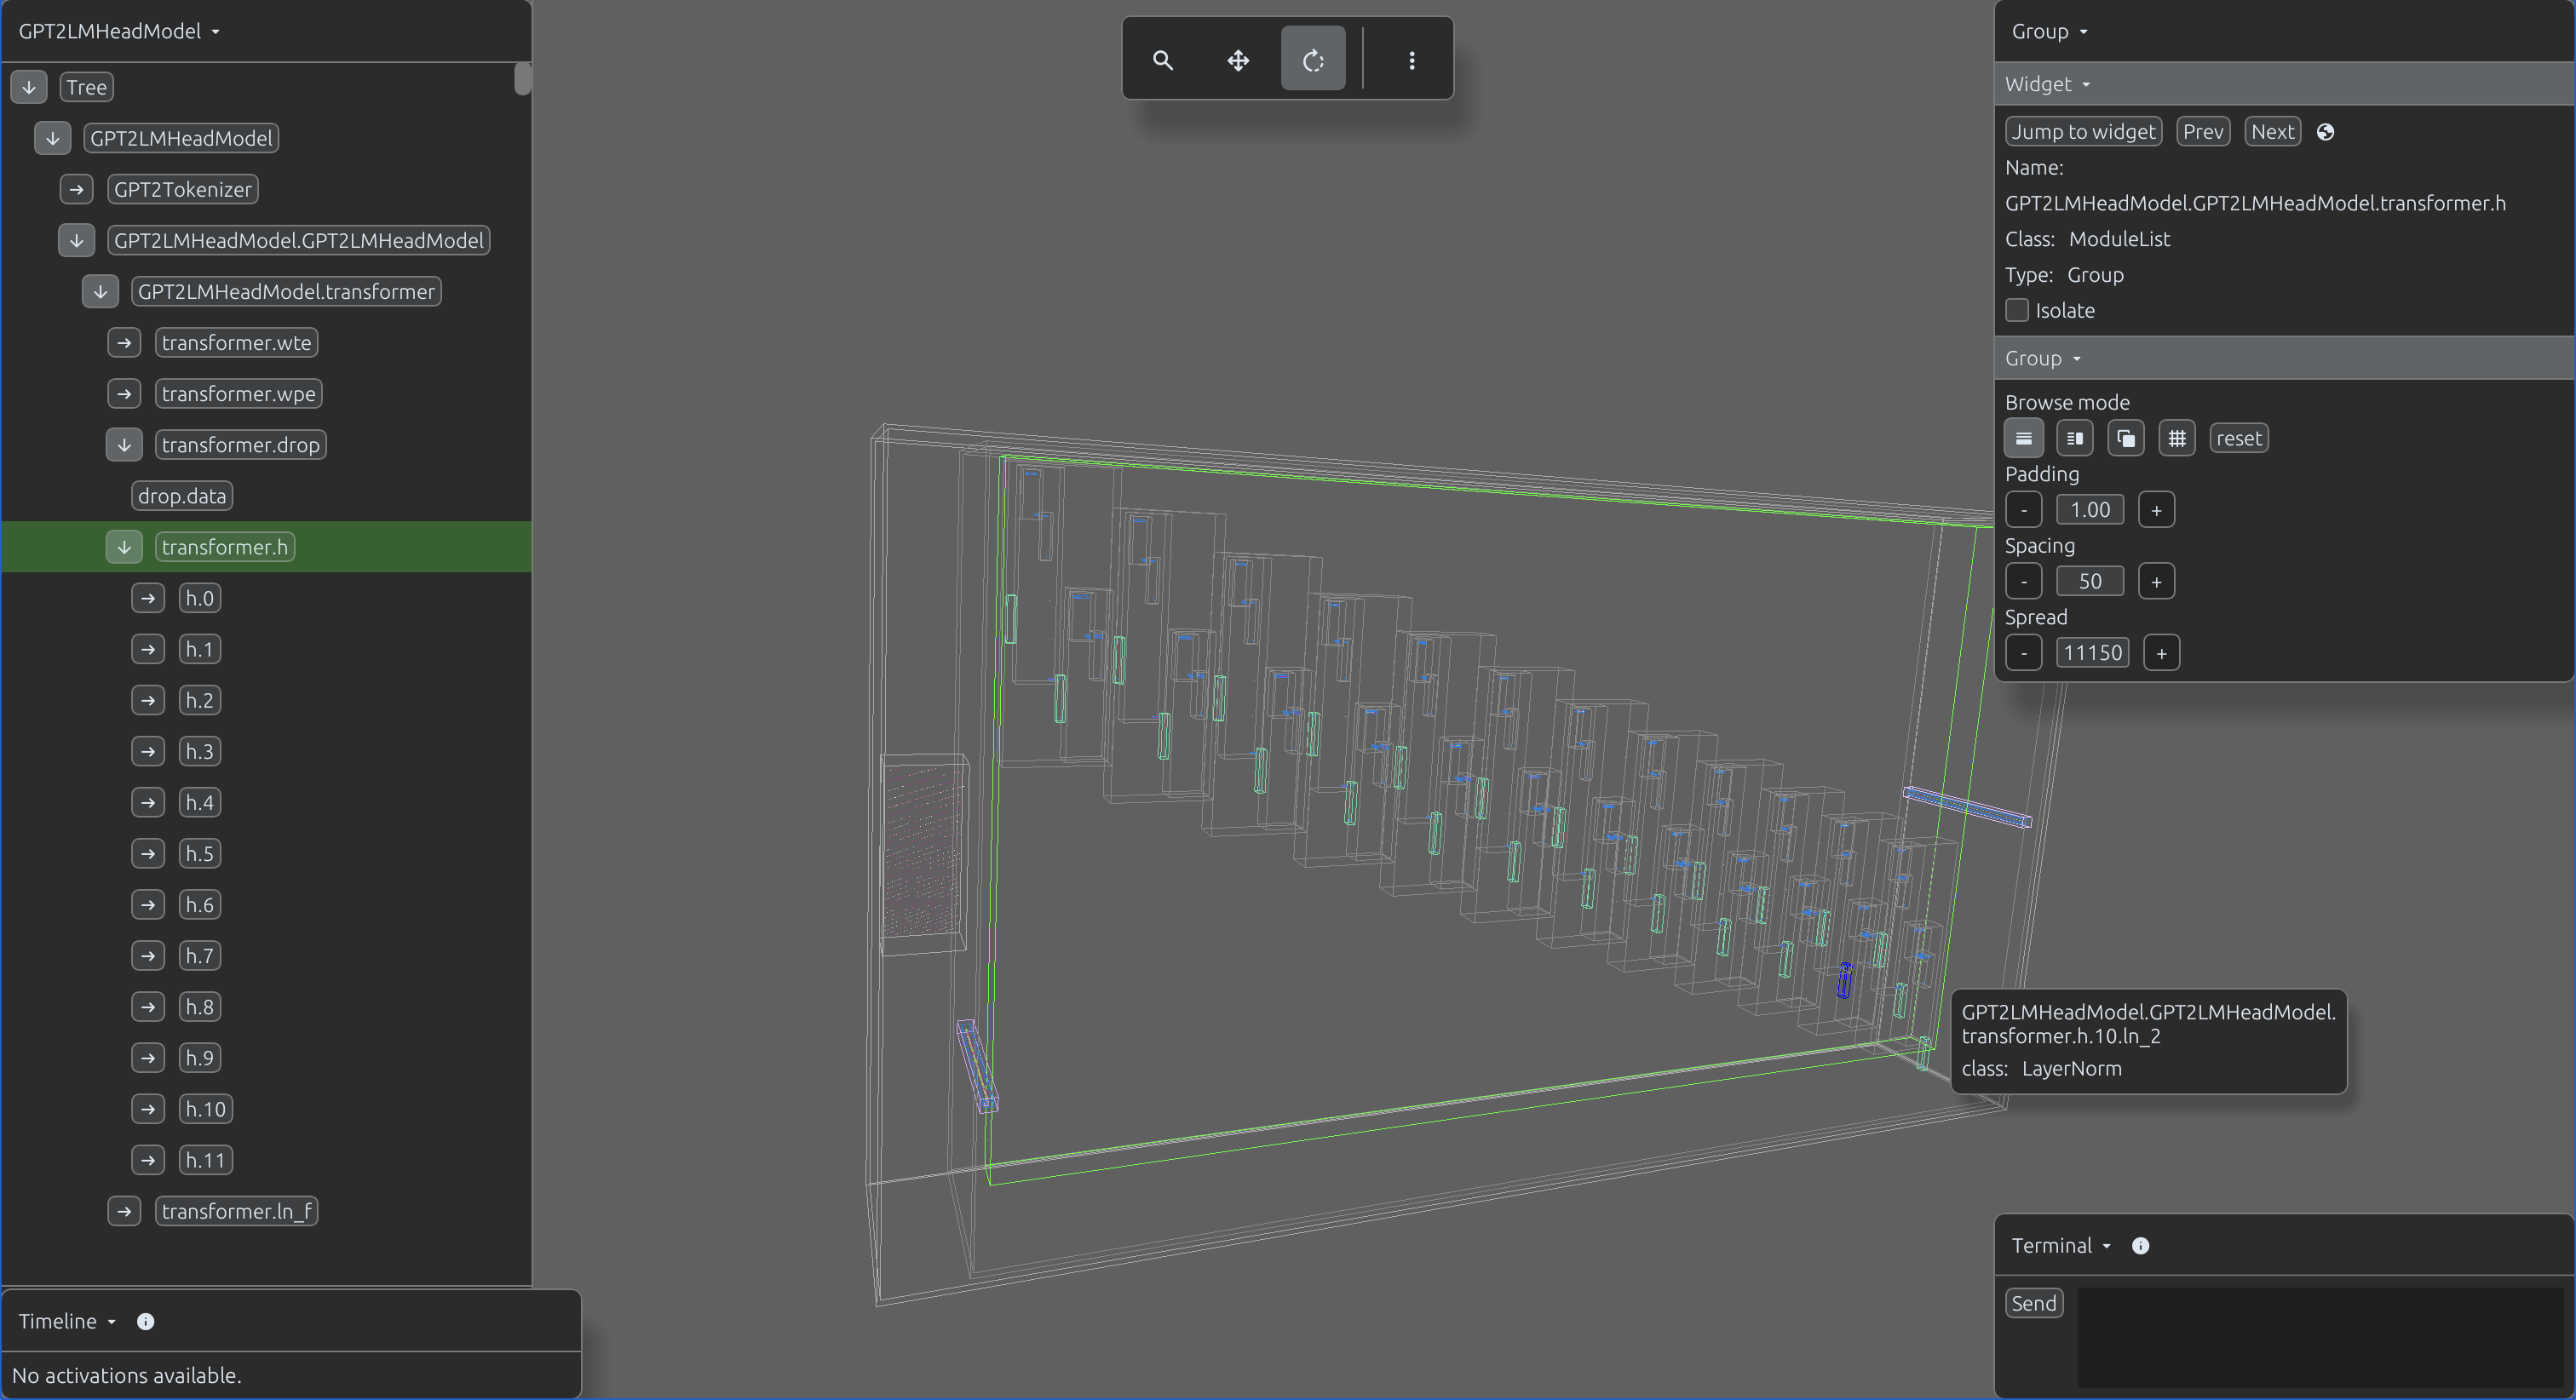The image size is (2576, 1400).
Task: Send the terminal command
Action: (x=2033, y=1303)
